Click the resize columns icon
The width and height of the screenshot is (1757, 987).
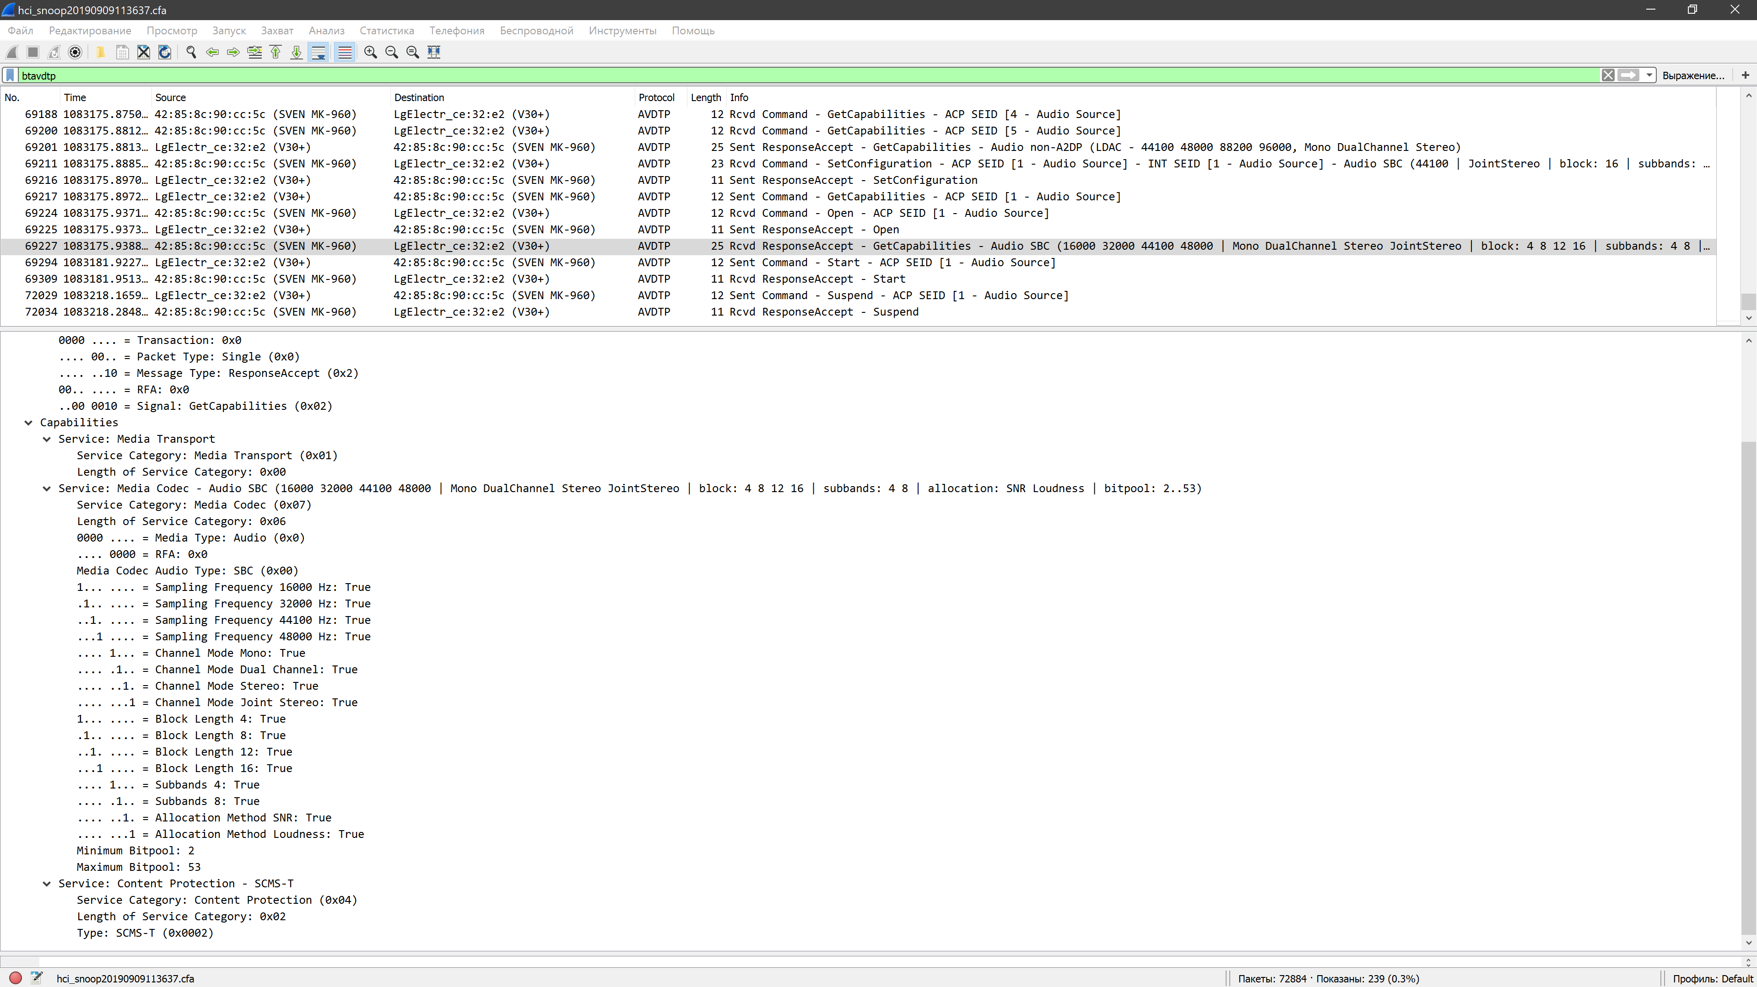coord(434,52)
